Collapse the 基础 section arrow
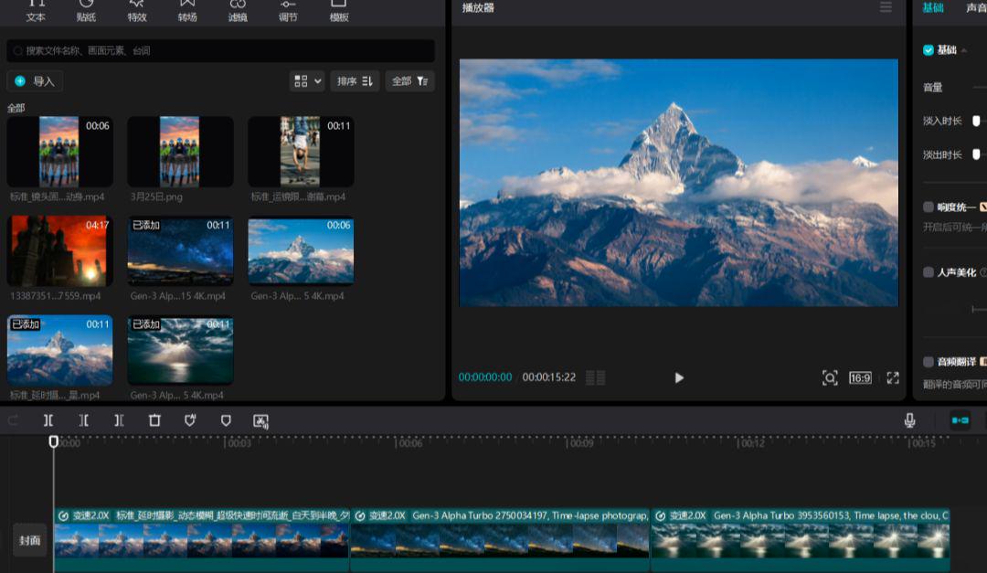The height and width of the screenshot is (573, 987). pos(964,50)
